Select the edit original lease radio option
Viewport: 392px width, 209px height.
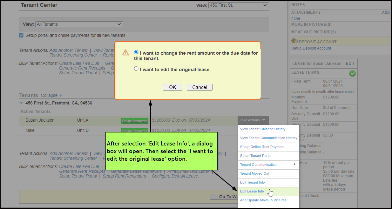click(x=136, y=69)
